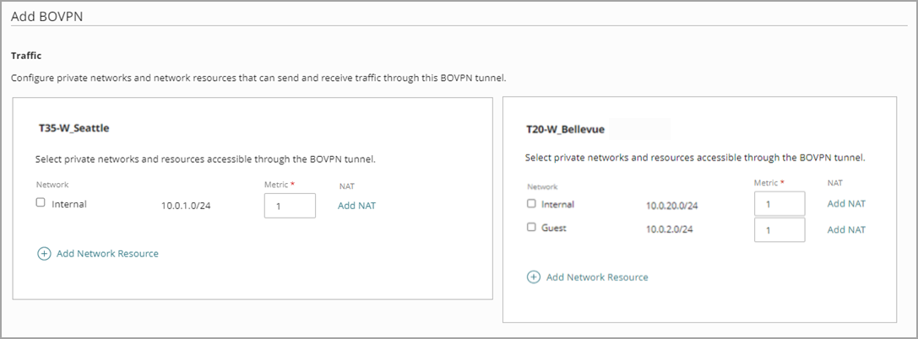Select the Metric field in the Guest row
This screenshot has height=339, width=918.
[779, 230]
